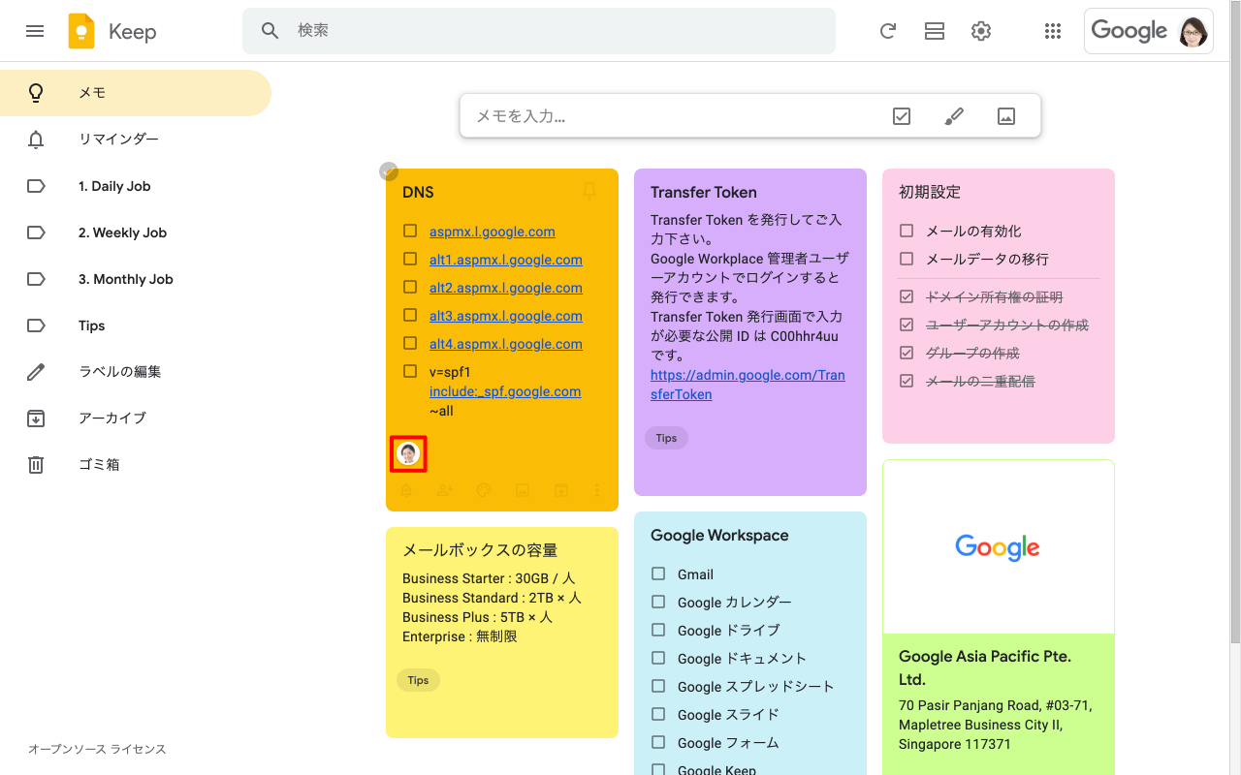Open リマインダー in the sidebar
The height and width of the screenshot is (775, 1241).
tap(136, 139)
